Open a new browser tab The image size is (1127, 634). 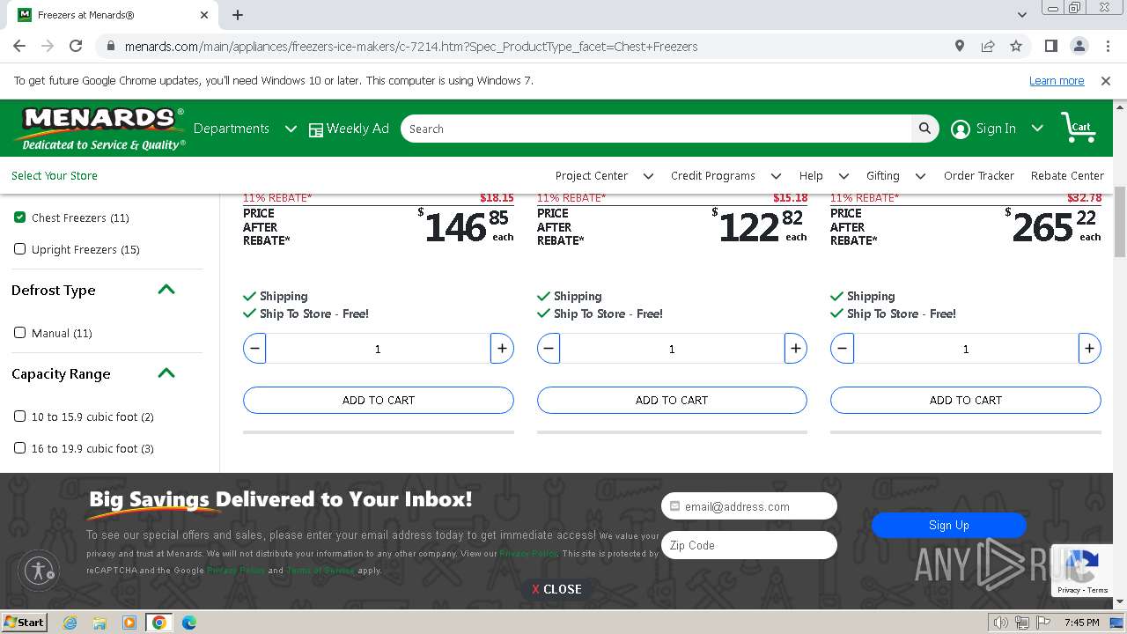click(238, 15)
